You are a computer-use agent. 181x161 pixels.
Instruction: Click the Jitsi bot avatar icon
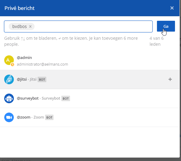coord(9,79)
